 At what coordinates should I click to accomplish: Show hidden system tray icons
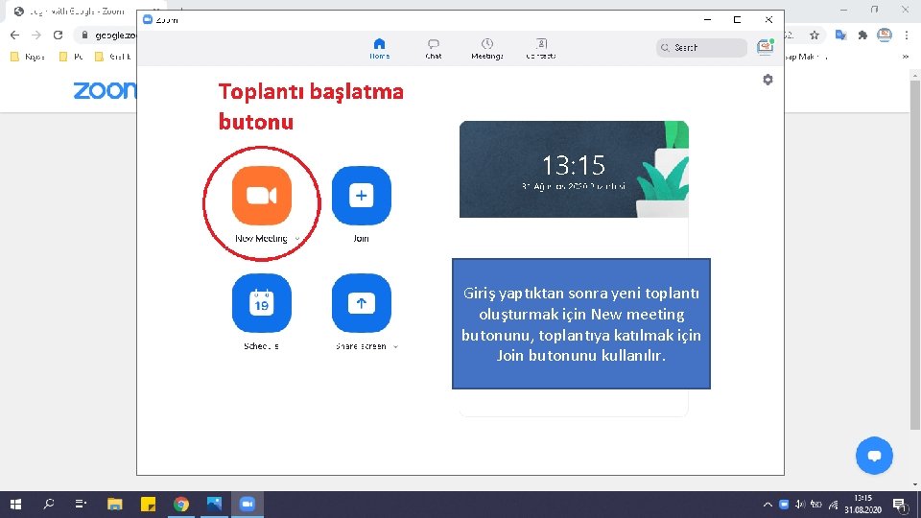pos(767,505)
